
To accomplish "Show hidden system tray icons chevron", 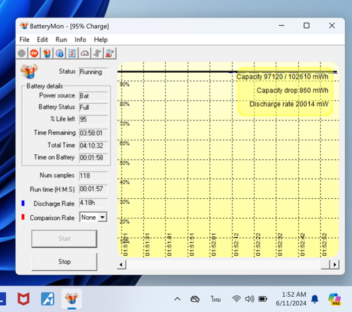I will click(177, 299).
